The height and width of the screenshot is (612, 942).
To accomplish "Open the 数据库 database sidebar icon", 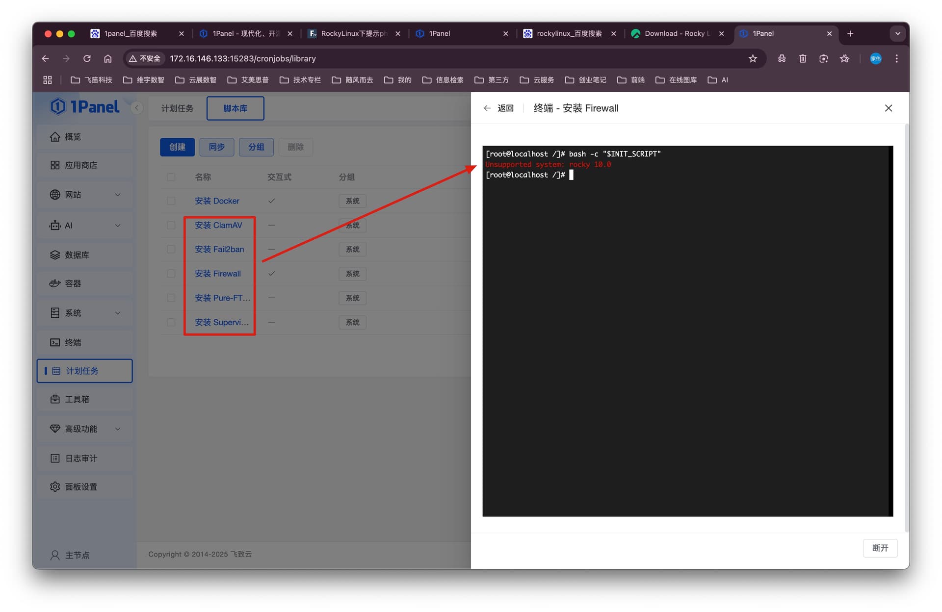I will pos(55,255).
